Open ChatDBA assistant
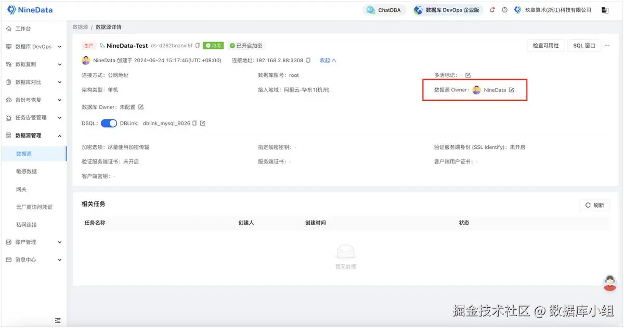Screen dimensions: 624x328 pos(384,10)
